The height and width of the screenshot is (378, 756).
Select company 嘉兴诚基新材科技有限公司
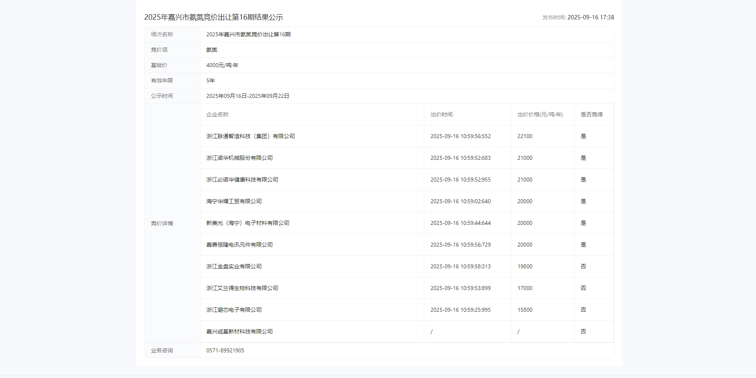click(x=239, y=331)
